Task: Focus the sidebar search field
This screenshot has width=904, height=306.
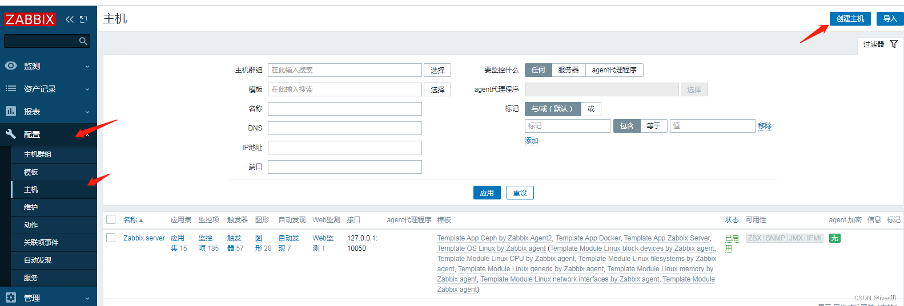Action: 41,41
